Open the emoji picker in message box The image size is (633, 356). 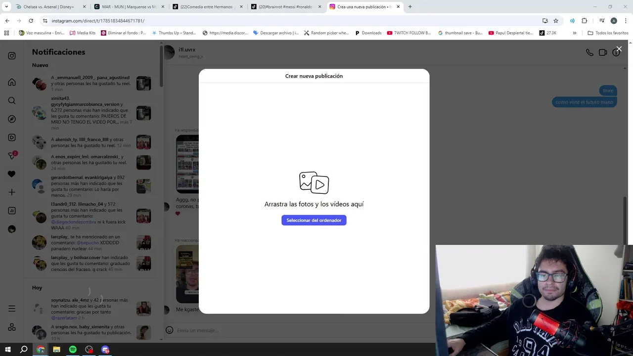169,330
